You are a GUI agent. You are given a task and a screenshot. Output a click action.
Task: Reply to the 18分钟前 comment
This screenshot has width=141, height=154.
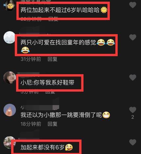tap(53, 124)
